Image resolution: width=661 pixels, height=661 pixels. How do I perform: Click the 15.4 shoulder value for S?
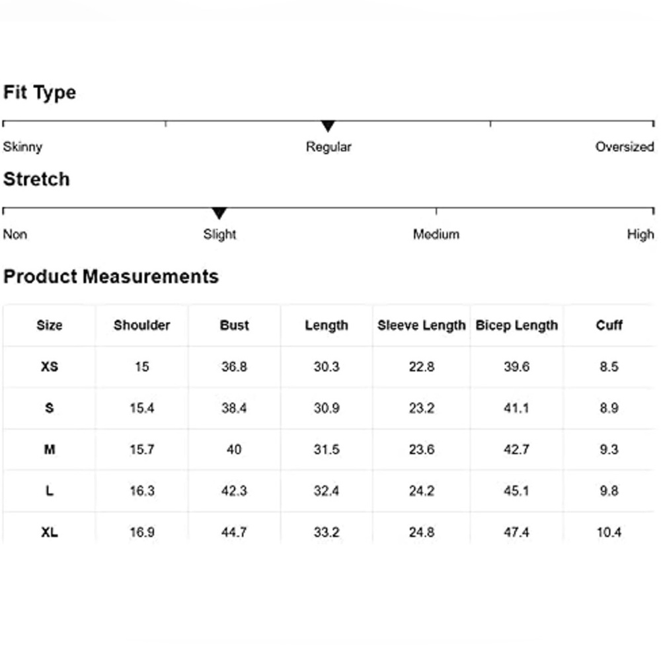141,408
